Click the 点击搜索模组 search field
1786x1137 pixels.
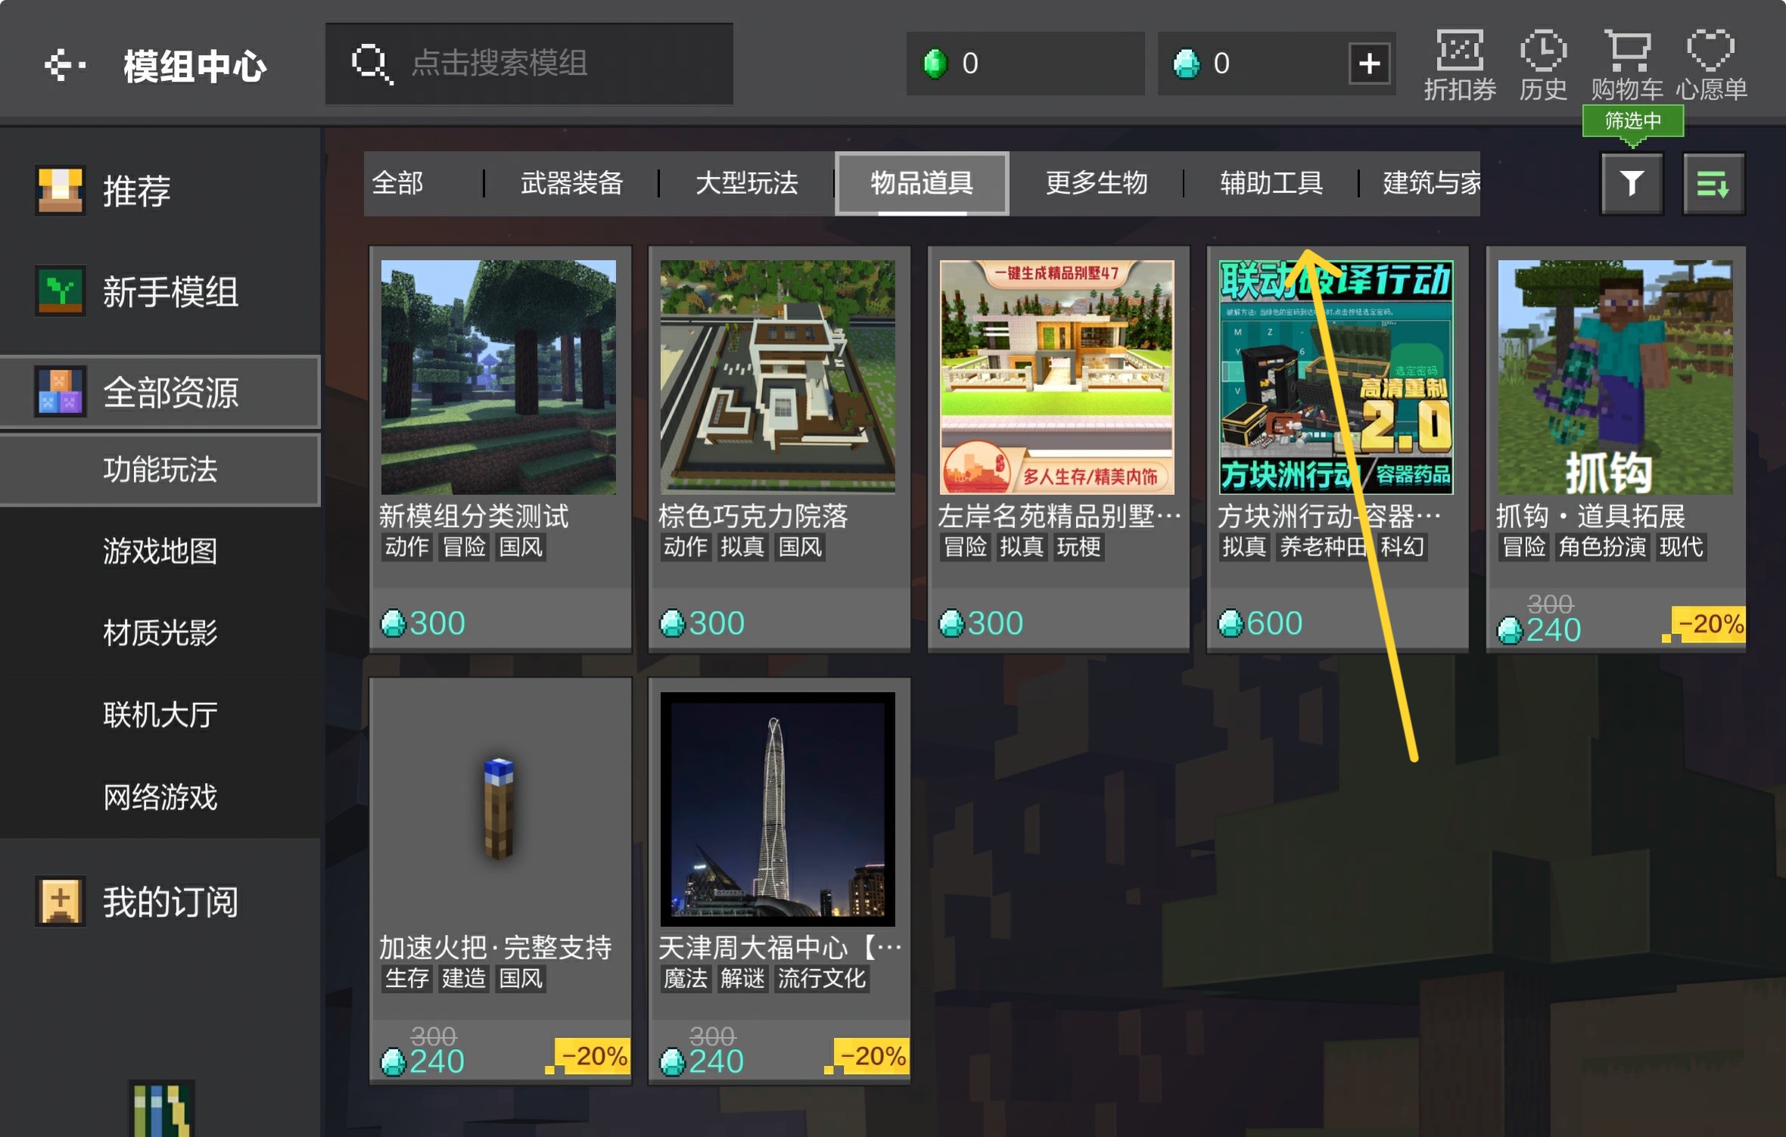click(530, 64)
